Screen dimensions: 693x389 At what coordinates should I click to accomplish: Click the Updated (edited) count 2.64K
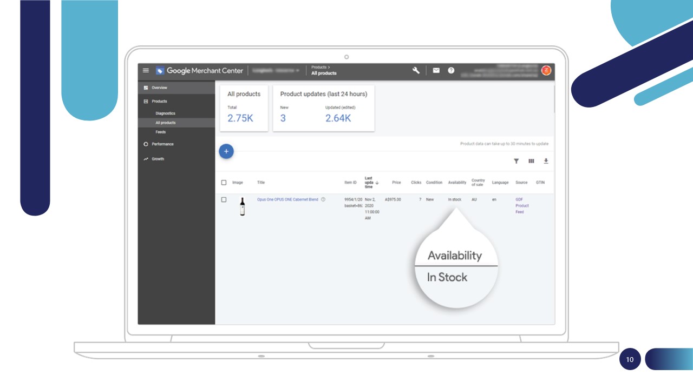pyautogui.click(x=338, y=118)
